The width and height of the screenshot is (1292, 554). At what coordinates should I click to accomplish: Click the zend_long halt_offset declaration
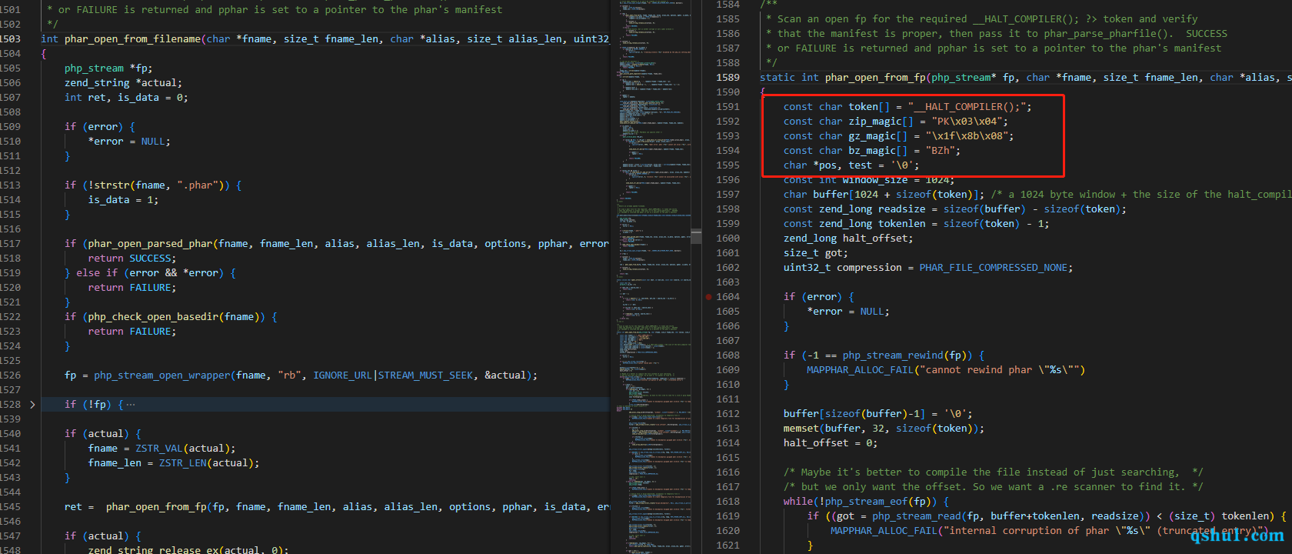pyautogui.click(x=848, y=238)
